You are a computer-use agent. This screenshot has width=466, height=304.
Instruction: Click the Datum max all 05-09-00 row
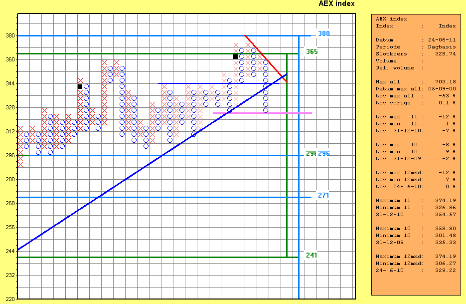click(x=415, y=88)
